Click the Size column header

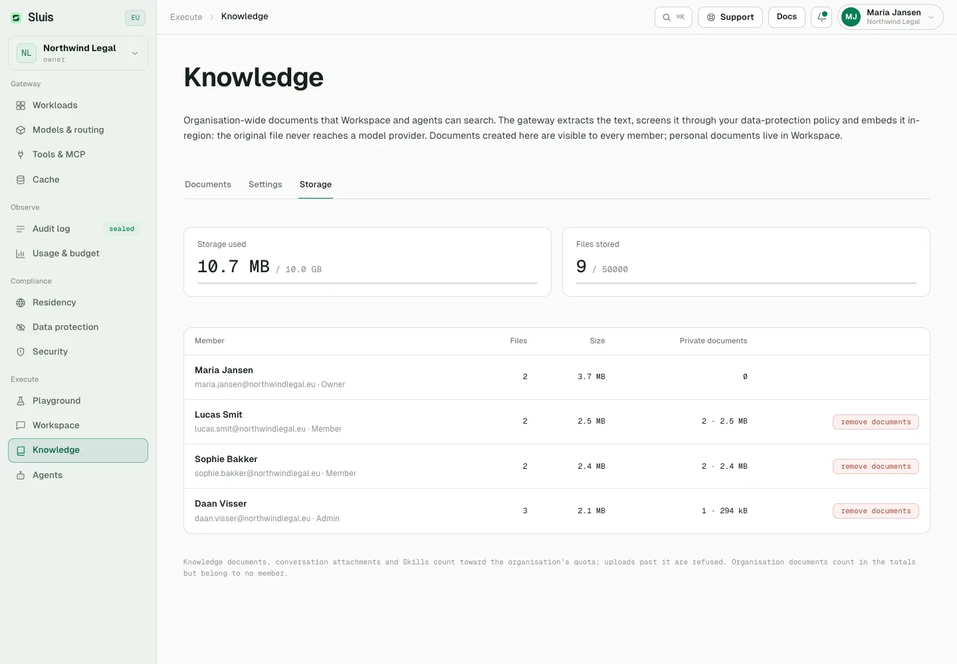click(x=597, y=341)
